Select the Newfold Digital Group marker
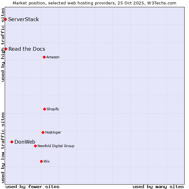This screenshot has height=189, width=189. click(x=35, y=146)
